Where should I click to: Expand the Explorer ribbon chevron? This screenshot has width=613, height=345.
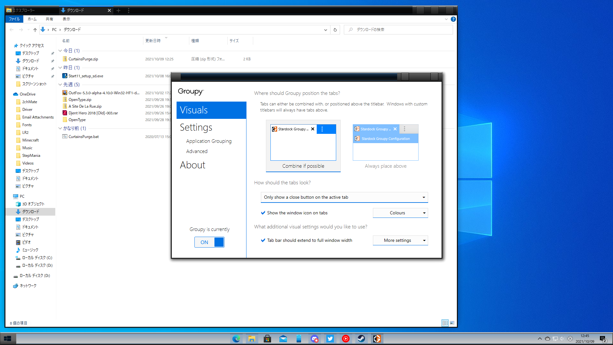446,19
